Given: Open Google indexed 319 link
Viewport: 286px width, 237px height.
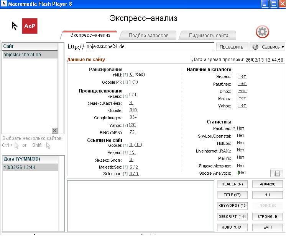Looking at the screenshot, I should click(x=133, y=110).
